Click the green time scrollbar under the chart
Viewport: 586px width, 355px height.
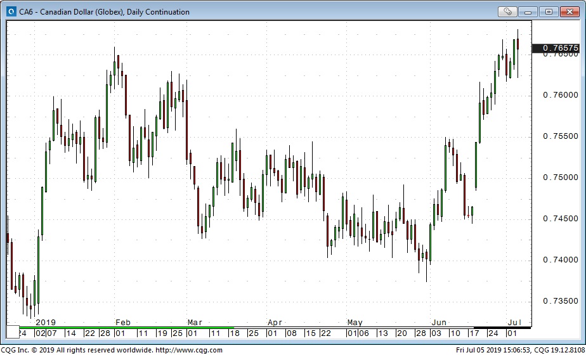pyautogui.click(x=126, y=328)
